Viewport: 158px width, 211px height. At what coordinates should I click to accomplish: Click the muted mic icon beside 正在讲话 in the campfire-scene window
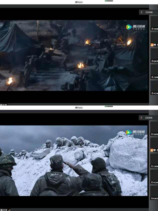pyautogui.click(x=142, y=12)
